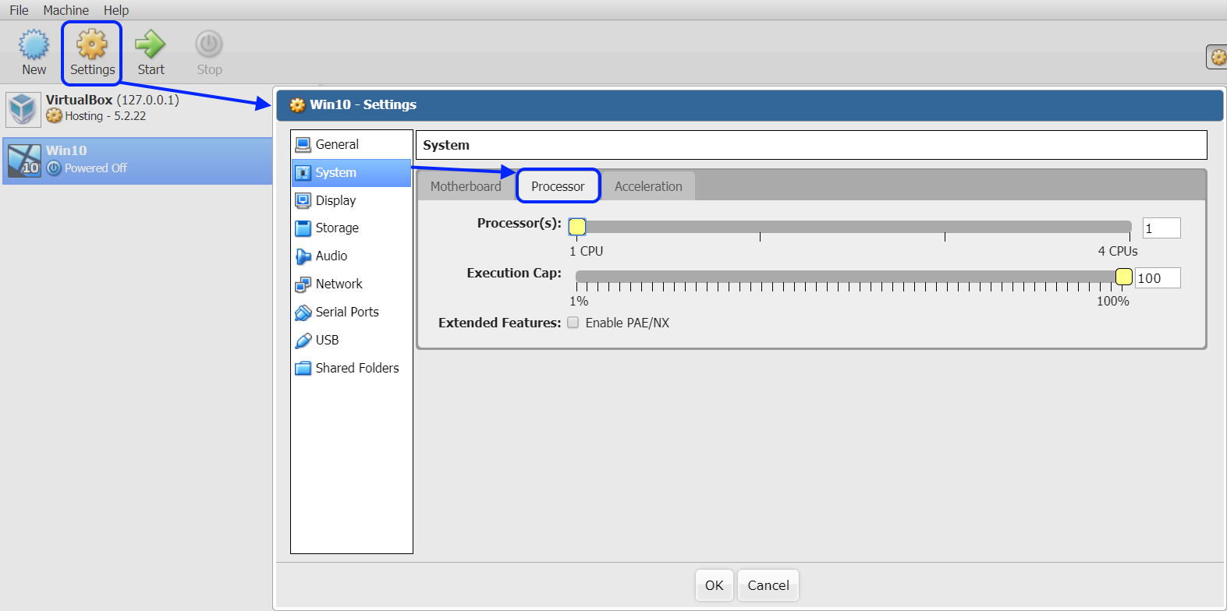The image size is (1227, 611).
Task: Click the Storage disk icon
Action: (x=303, y=228)
